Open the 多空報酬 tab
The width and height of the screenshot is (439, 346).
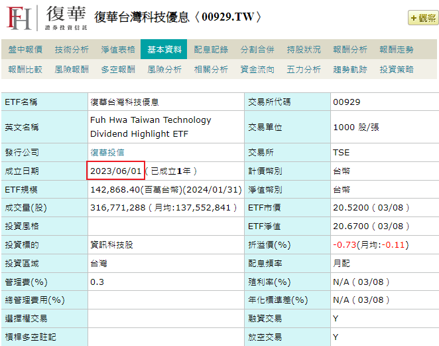coord(118,69)
